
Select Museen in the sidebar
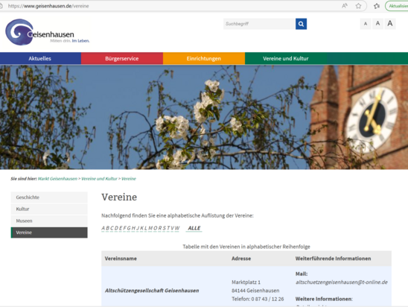pyautogui.click(x=49, y=221)
